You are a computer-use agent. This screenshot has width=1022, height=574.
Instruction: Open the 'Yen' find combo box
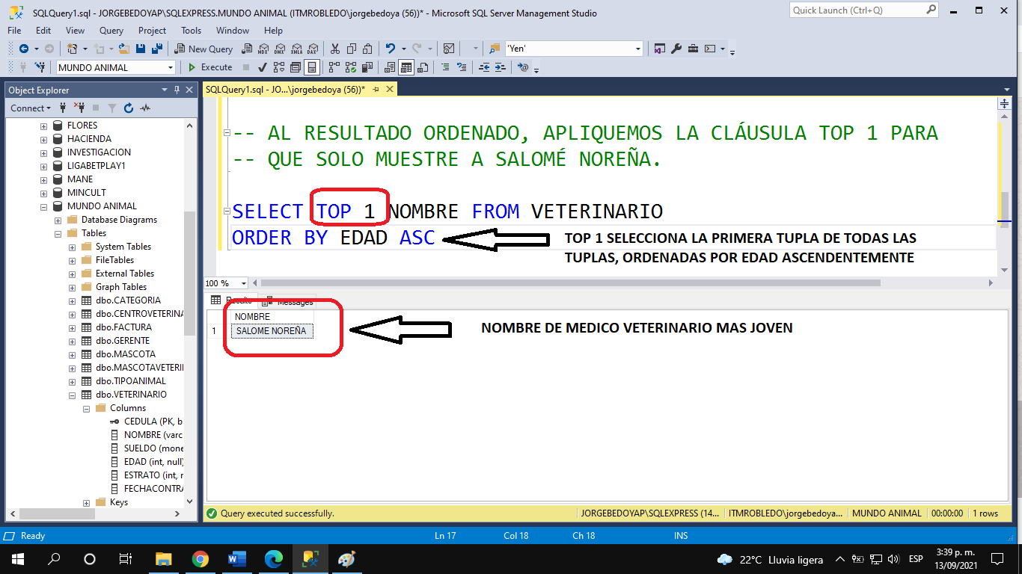tap(638, 49)
